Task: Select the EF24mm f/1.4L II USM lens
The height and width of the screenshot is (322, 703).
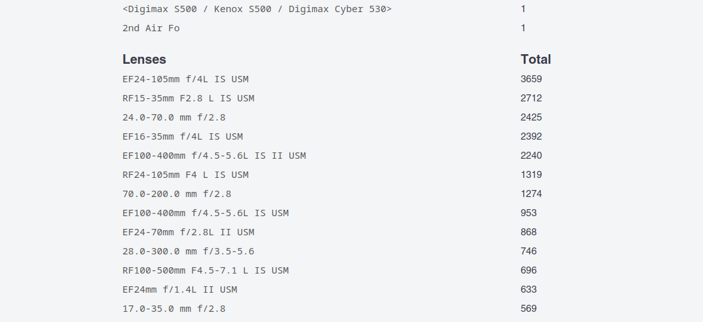Action: tap(180, 289)
